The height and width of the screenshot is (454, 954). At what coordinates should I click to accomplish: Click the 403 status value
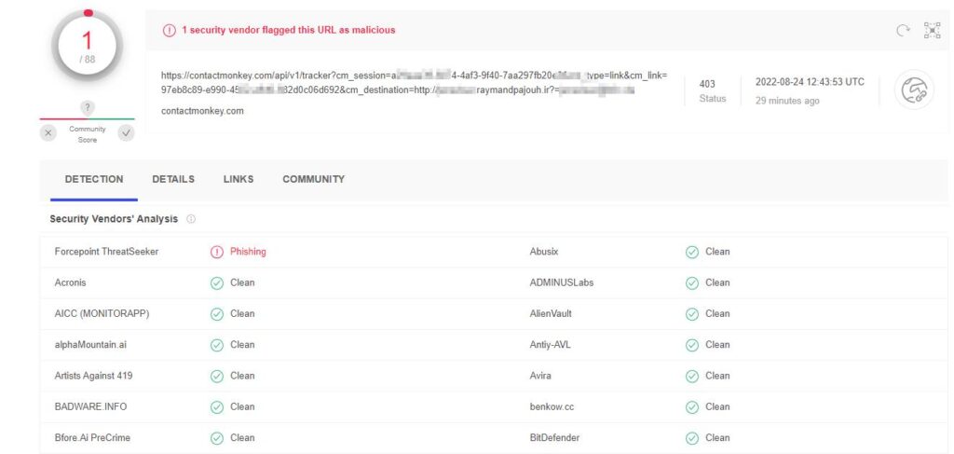pyautogui.click(x=707, y=84)
